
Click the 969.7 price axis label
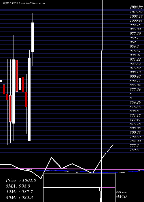[134, 38]
